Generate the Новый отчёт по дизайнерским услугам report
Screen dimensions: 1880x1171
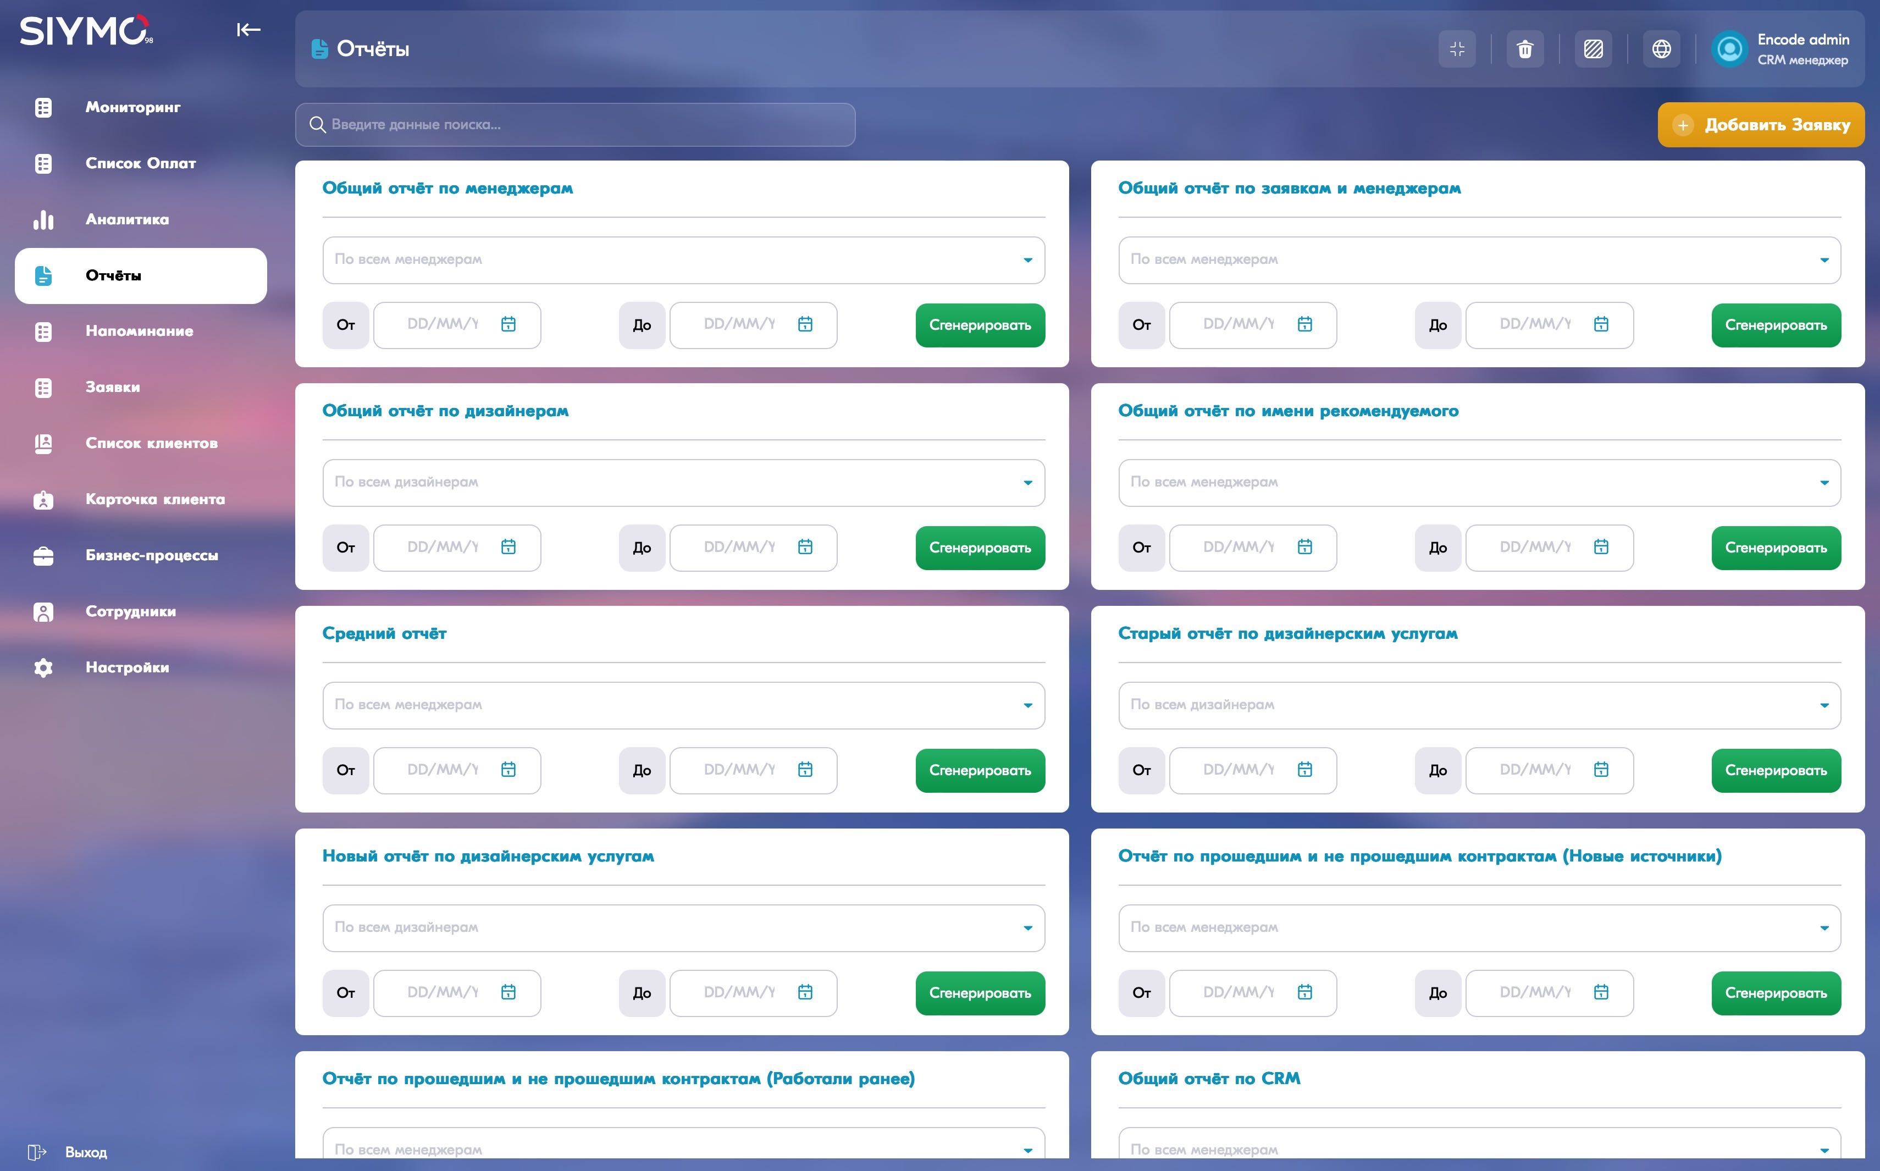(980, 993)
